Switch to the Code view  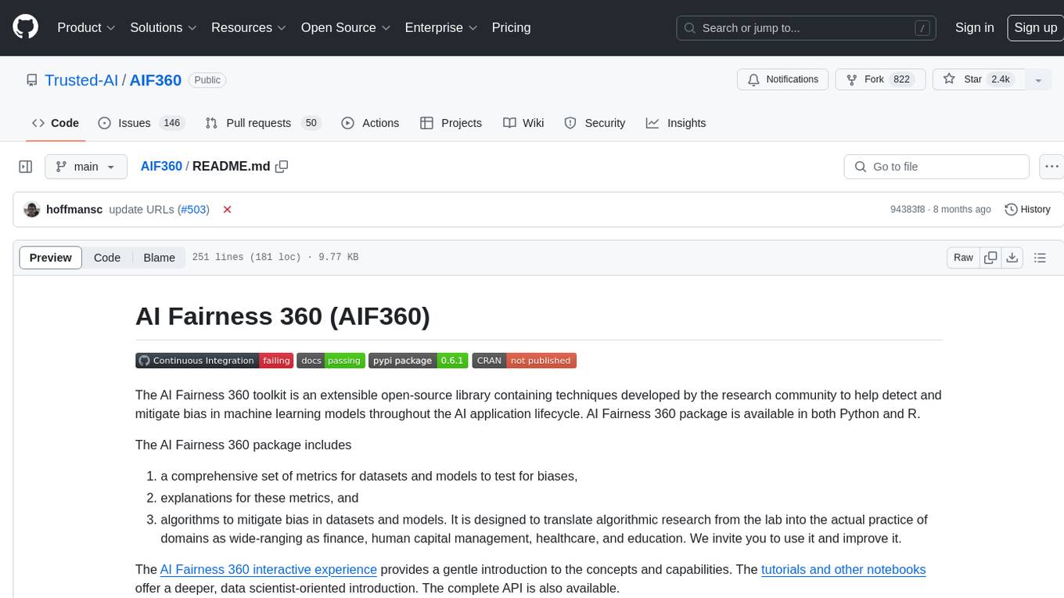(107, 258)
